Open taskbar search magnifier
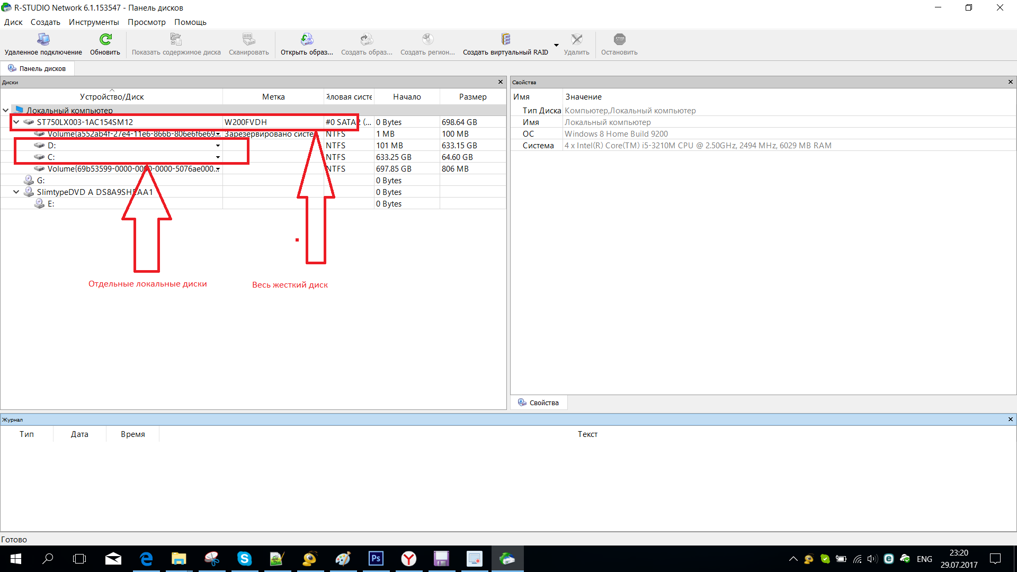Screen dimensions: 1017x572 tap(48, 559)
